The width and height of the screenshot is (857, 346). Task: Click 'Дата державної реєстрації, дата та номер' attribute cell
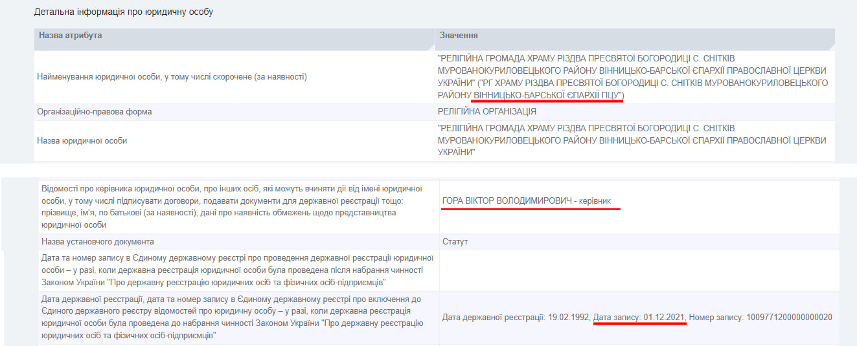(x=239, y=318)
